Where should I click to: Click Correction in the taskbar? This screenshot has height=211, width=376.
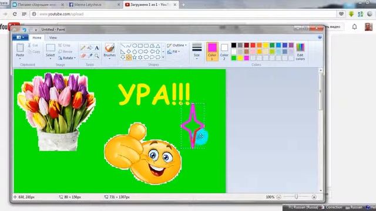pyautogui.click(x=332, y=207)
